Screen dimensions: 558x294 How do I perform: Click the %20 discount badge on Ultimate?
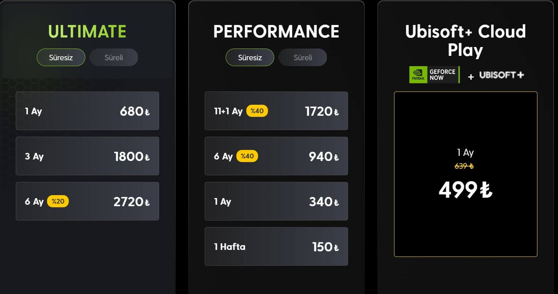58,201
